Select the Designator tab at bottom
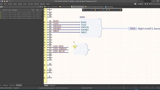 (52, 85)
